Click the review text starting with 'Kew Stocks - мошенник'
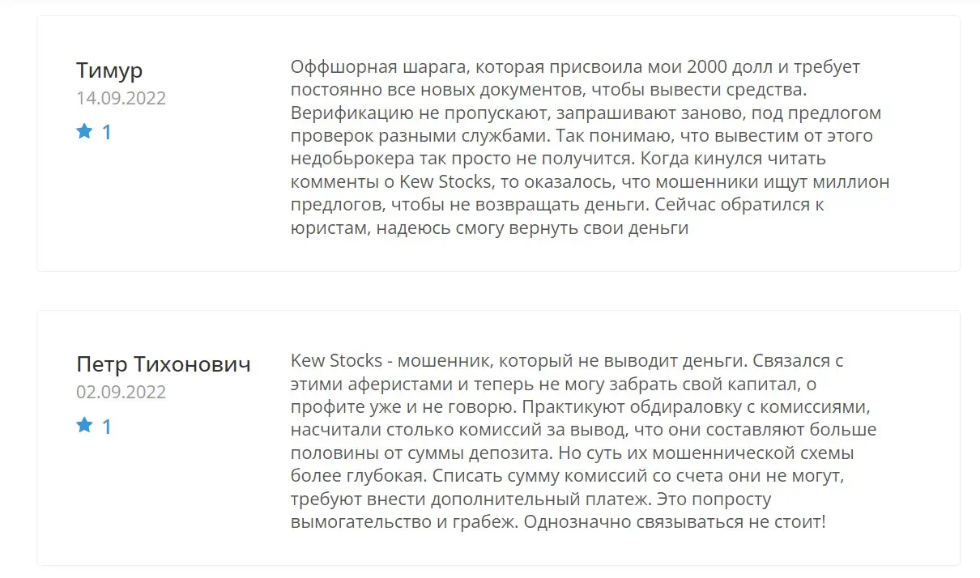Viewport: 980px width, 578px height. point(583,441)
